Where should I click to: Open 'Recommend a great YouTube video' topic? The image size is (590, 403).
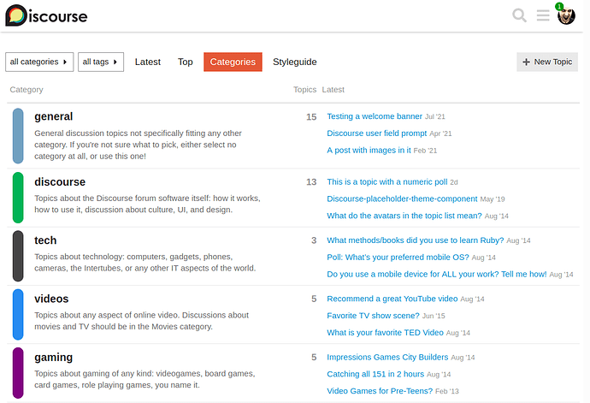(392, 299)
